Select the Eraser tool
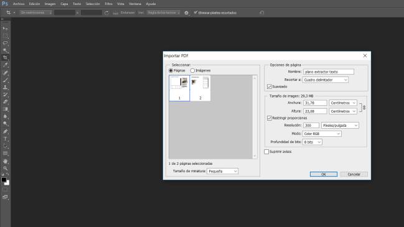This screenshot has width=404, height=227. click(5, 101)
